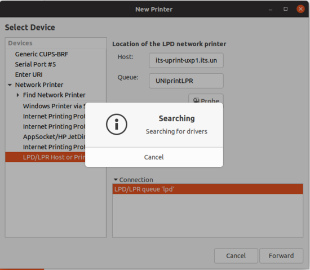310x270 pixels.
Task: Select LPD/LPR queue 'lpd' connection
Action: (207, 189)
